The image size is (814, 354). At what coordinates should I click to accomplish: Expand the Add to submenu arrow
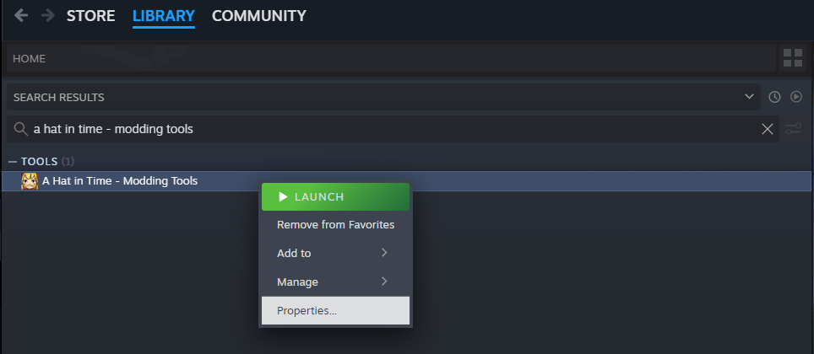click(x=384, y=253)
